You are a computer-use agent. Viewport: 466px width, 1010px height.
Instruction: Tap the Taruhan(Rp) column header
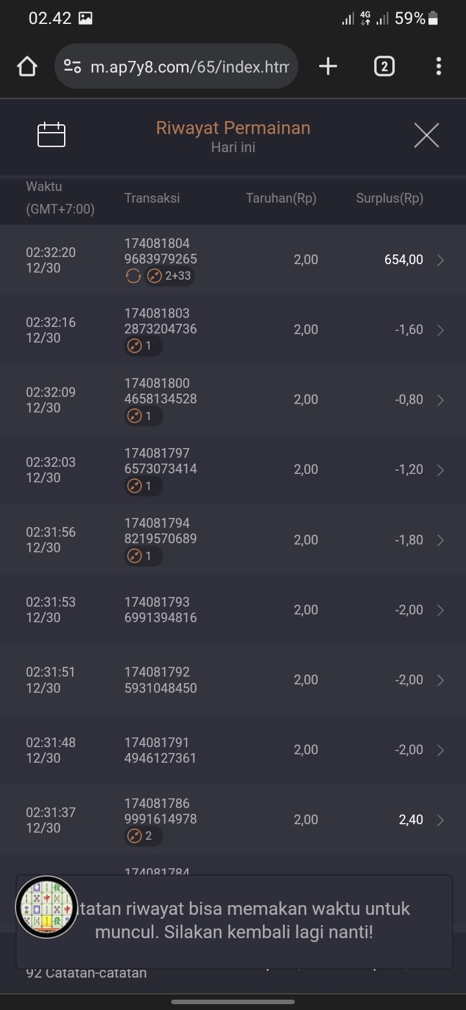coord(281,199)
